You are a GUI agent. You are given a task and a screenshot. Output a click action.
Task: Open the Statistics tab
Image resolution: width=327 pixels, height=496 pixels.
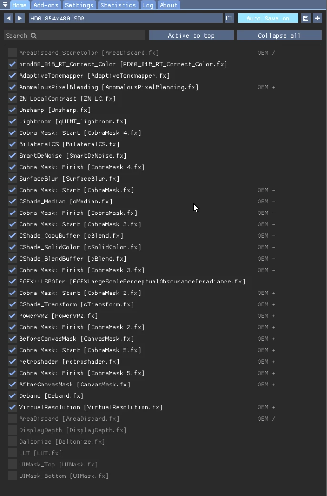[118, 5]
